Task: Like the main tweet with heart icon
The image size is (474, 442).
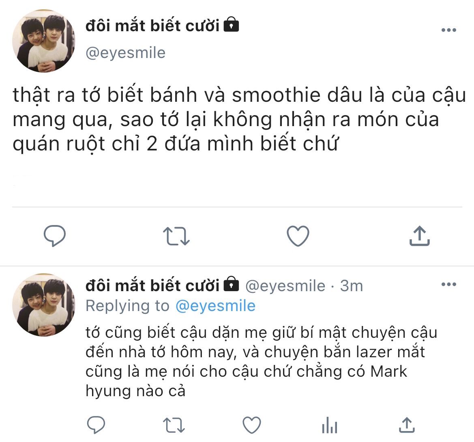Action: click(298, 236)
